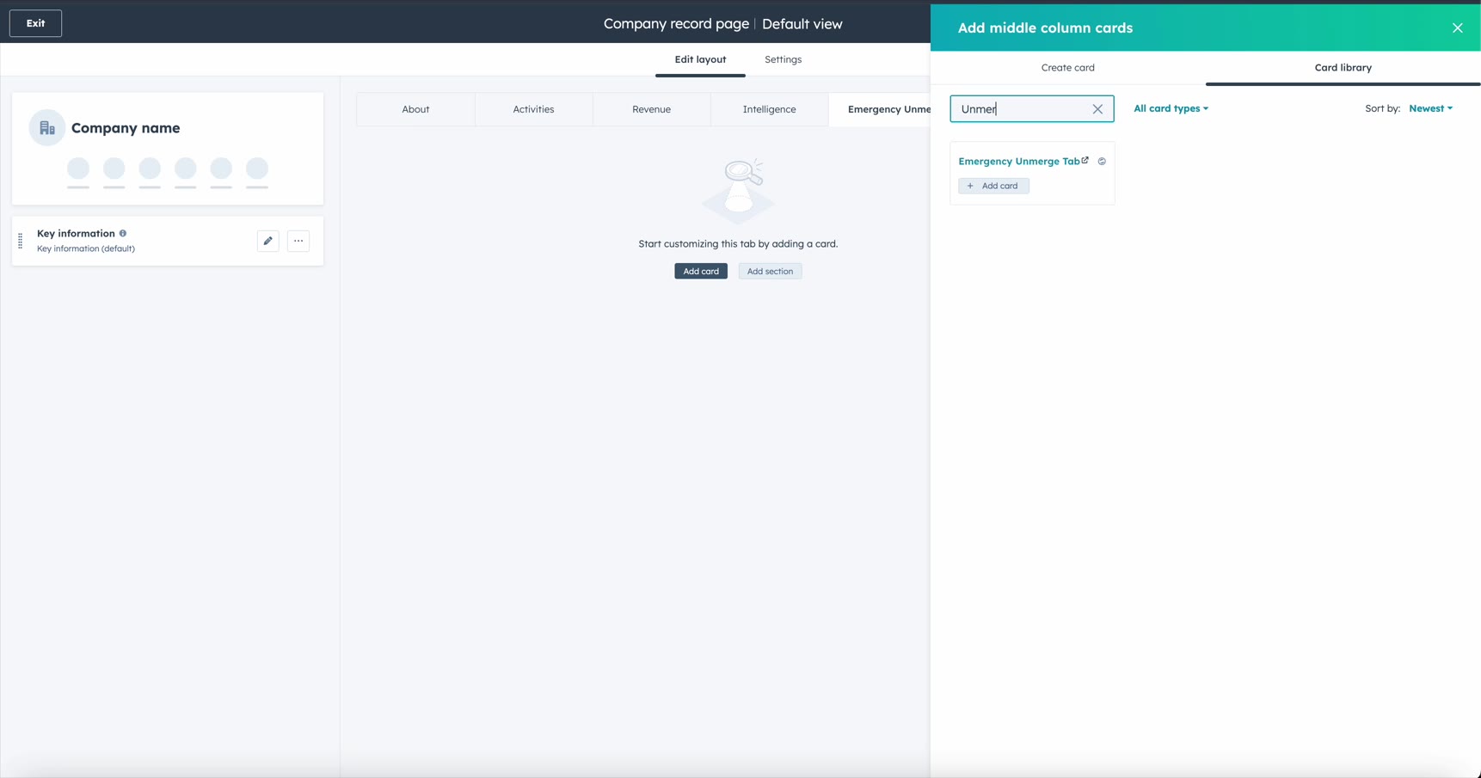The width and height of the screenshot is (1481, 778).
Task: Select the About tab
Action: coord(415,109)
